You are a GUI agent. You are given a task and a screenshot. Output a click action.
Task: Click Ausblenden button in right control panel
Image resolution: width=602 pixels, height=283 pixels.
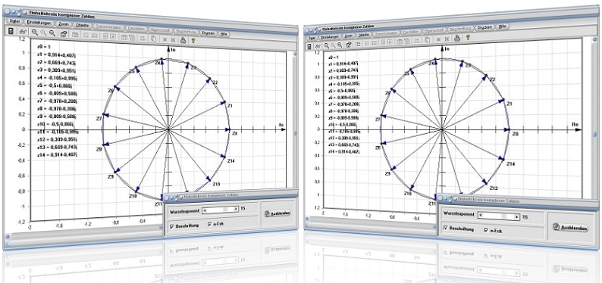pos(571,228)
